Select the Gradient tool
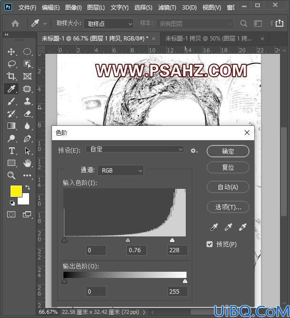The width and height of the screenshot is (290, 318). point(11,126)
